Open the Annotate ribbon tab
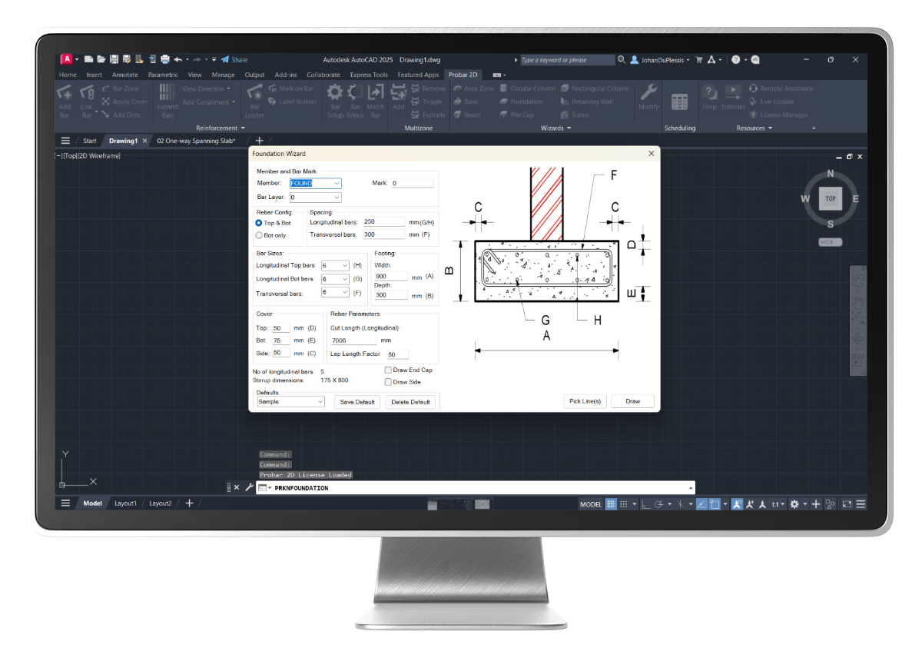The width and height of the screenshot is (922, 651). 125,75
